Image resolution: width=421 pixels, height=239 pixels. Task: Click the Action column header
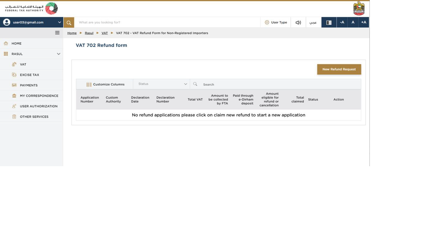pos(339,100)
